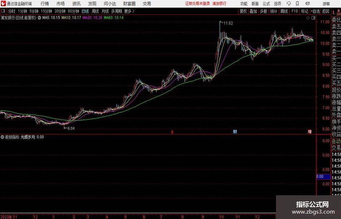Select the 60分钟 period
Viewport: 341px width, 219px height.
[73, 11]
